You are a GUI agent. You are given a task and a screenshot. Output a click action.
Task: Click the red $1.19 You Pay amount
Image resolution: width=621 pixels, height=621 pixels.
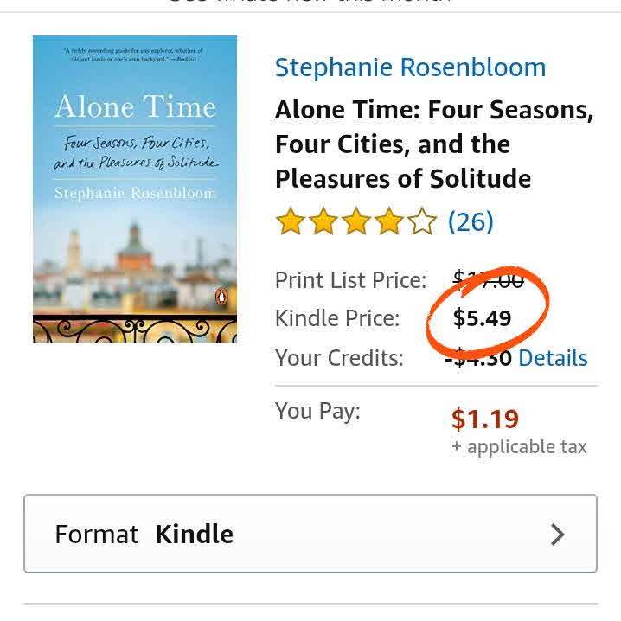pyautogui.click(x=484, y=419)
